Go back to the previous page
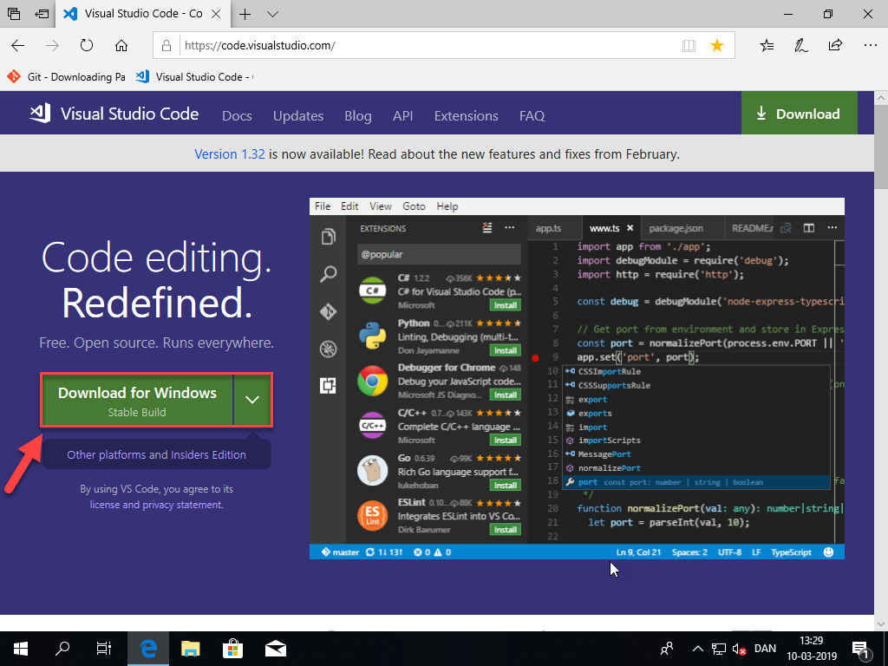This screenshot has width=888, height=666. coord(18,45)
